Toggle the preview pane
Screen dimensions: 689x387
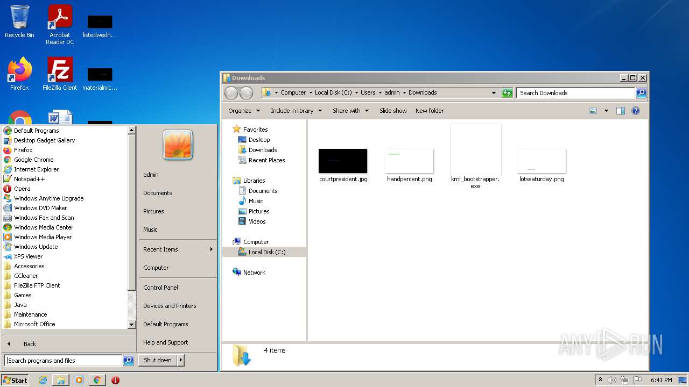click(x=620, y=111)
